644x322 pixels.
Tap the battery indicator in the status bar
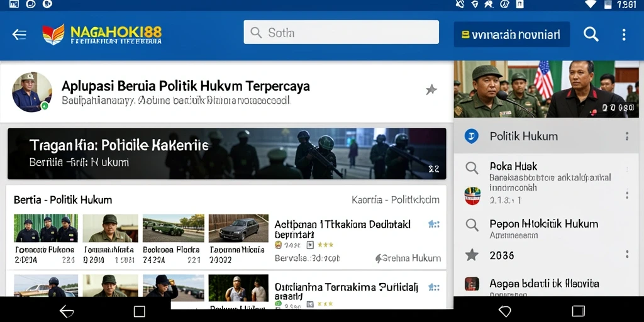608,4
